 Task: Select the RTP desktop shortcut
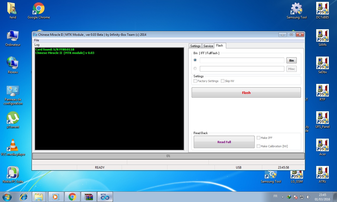click(x=323, y=93)
